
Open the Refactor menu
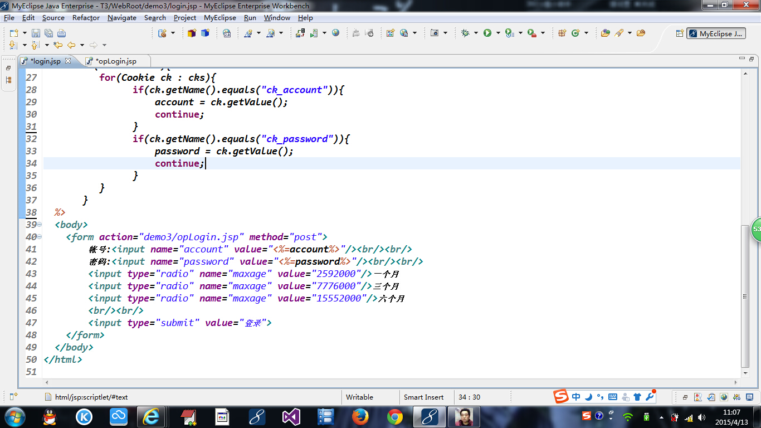(86, 17)
